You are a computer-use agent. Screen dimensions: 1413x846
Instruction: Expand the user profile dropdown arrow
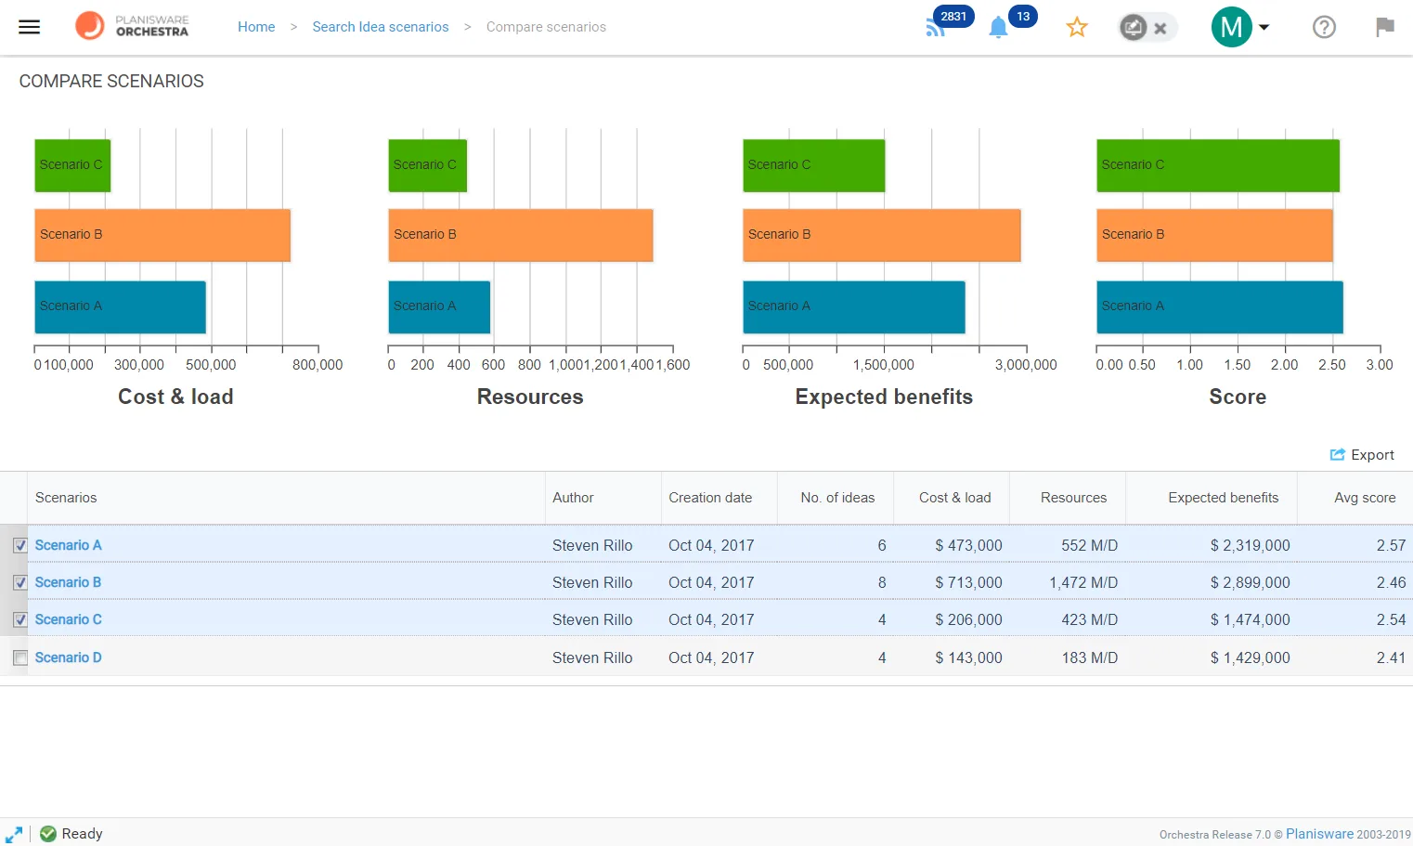click(x=1264, y=28)
